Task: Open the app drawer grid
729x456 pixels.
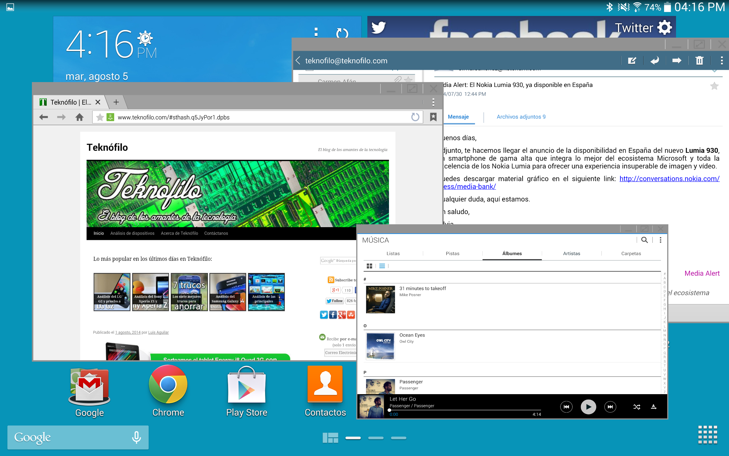Action: point(708,435)
